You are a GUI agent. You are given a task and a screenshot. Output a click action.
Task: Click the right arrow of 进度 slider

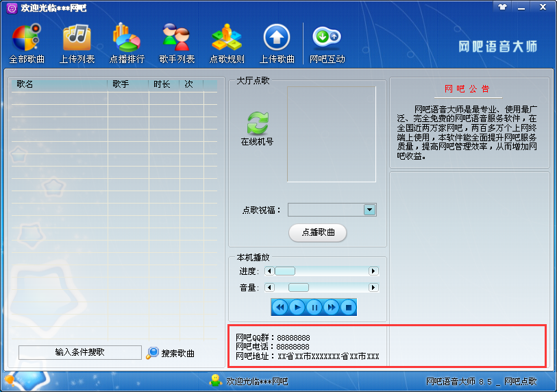(x=373, y=271)
